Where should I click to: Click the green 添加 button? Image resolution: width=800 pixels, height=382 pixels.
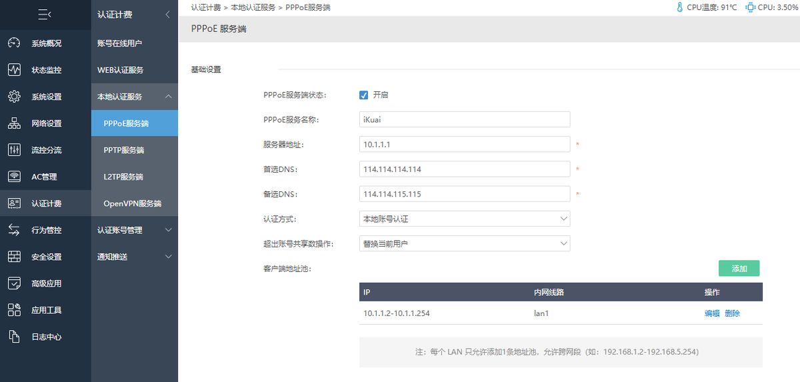pos(739,269)
